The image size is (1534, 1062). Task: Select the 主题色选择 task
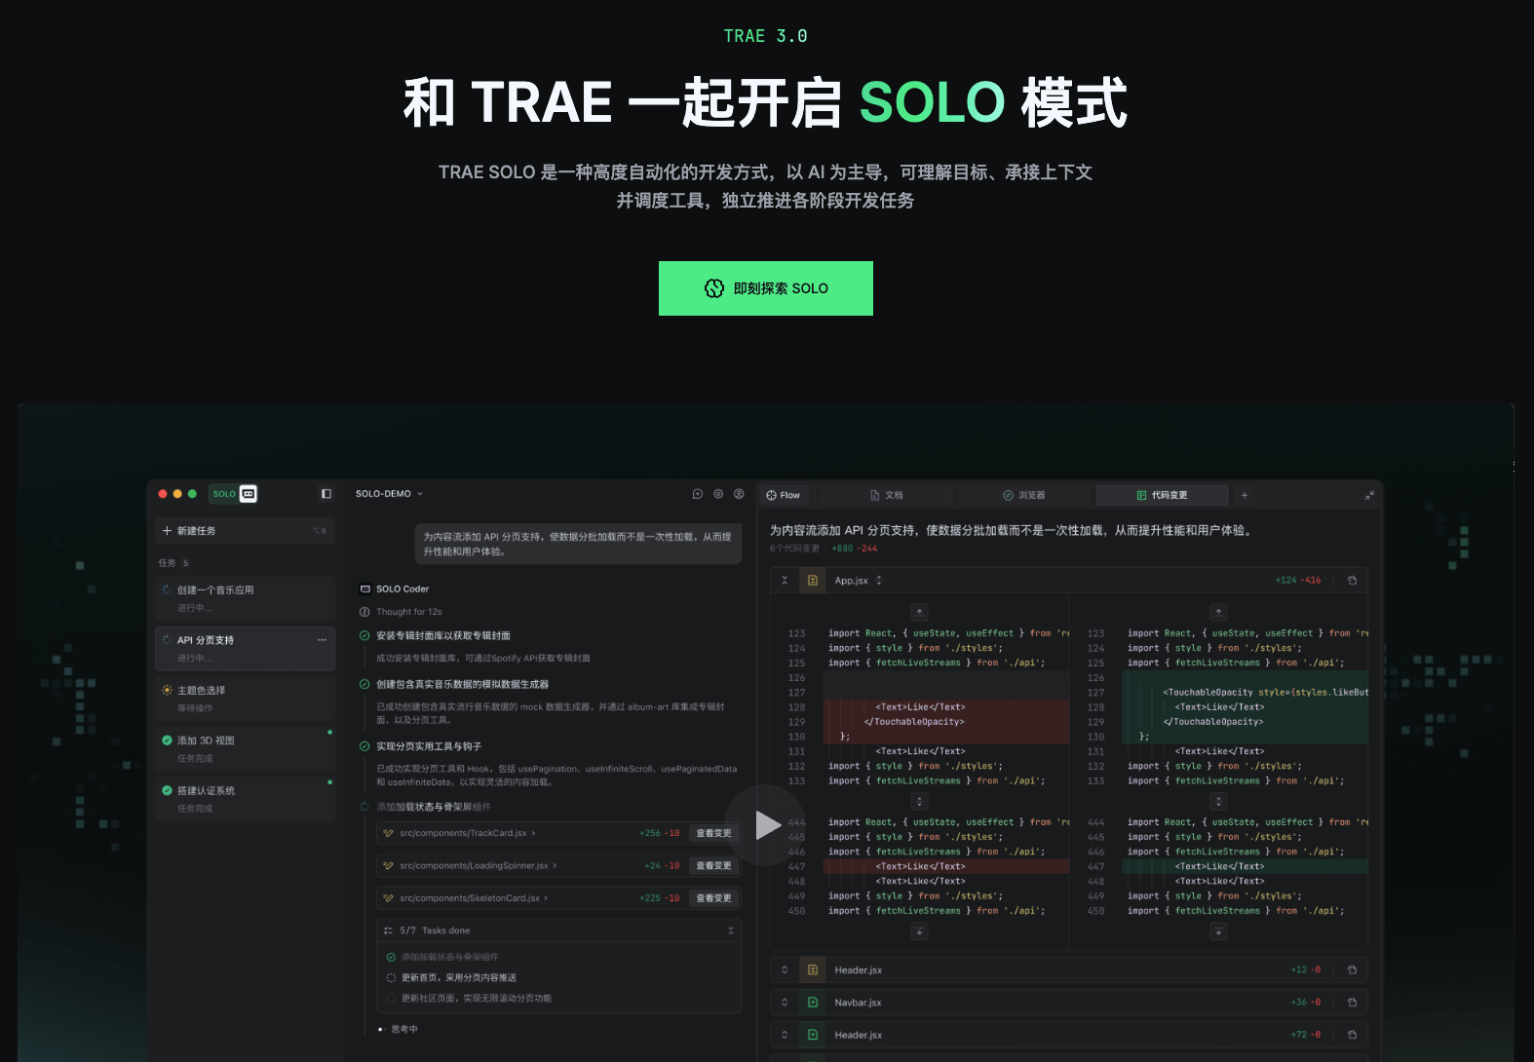click(x=245, y=699)
